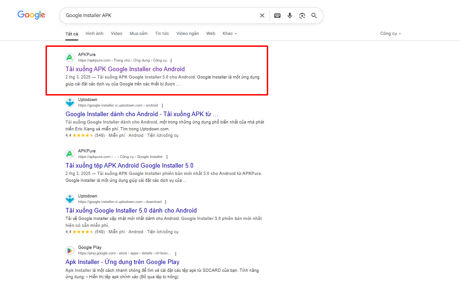Click the Google Play favicon
This screenshot has height=281, width=460.
pos(70,250)
